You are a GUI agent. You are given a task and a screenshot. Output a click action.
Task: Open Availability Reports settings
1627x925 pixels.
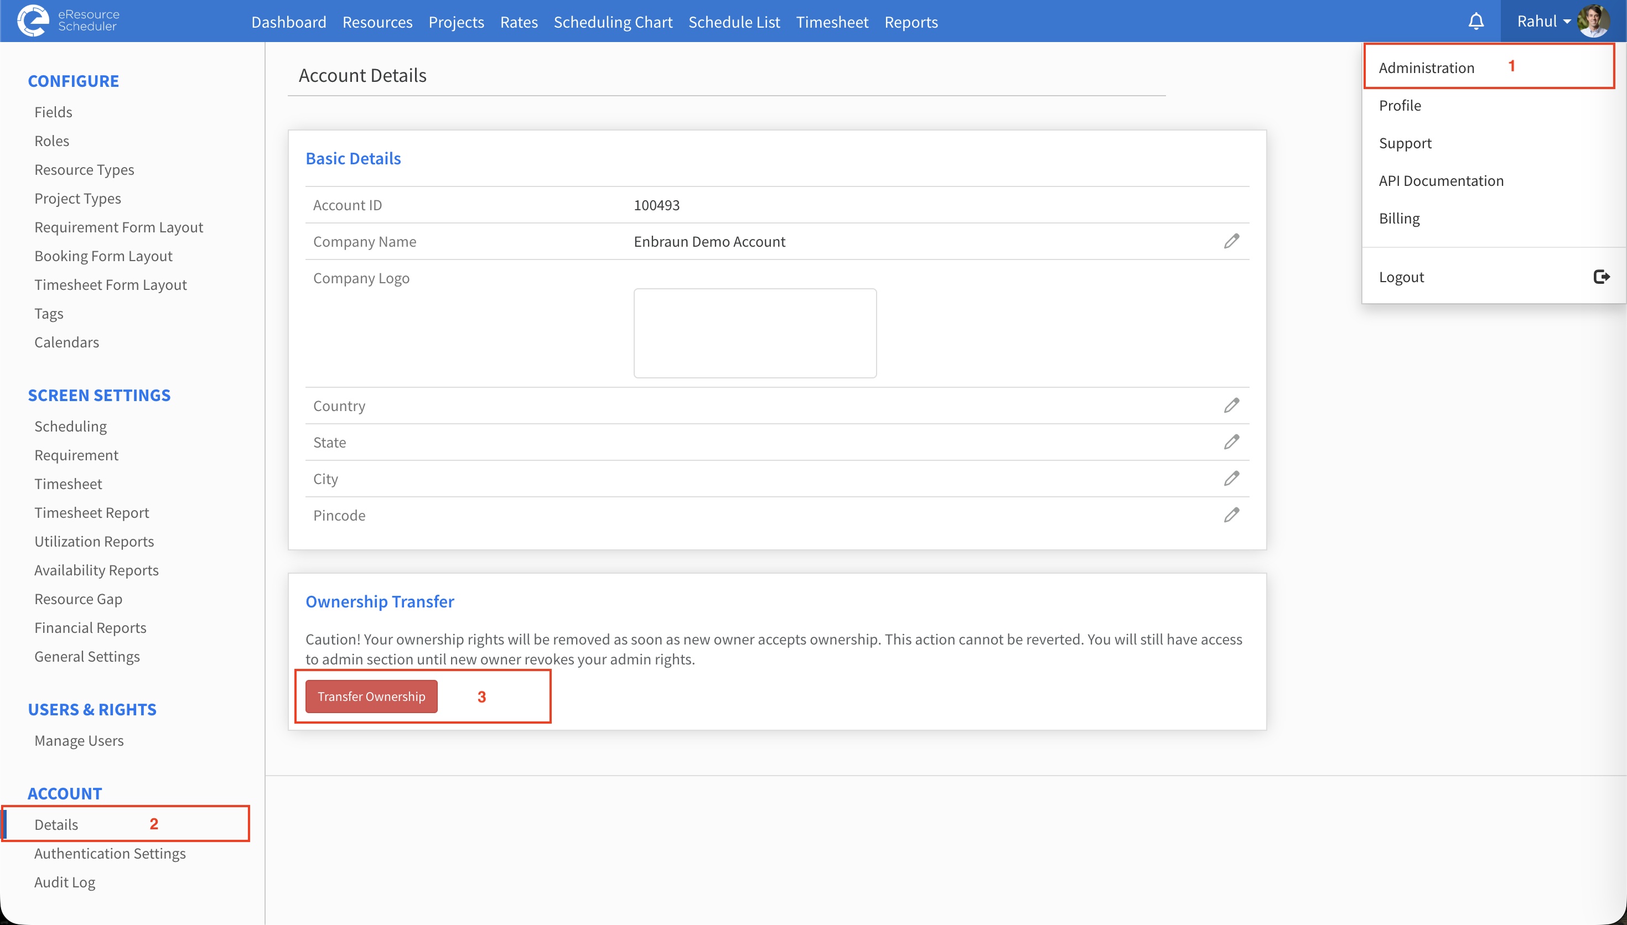pos(96,570)
